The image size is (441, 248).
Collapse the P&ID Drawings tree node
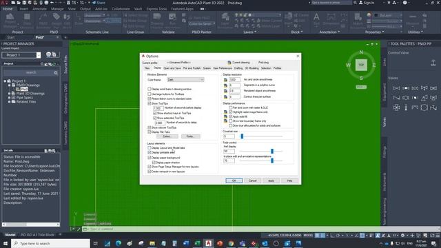point(9,85)
